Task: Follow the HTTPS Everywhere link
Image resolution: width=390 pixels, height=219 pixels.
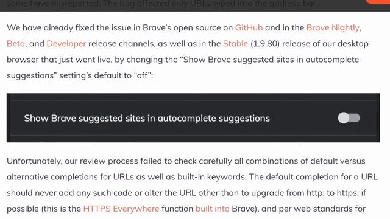Action: (x=121, y=209)
